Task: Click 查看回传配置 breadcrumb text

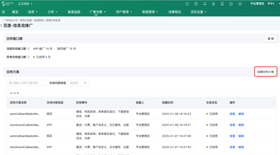Action: (x=53, y=20)
